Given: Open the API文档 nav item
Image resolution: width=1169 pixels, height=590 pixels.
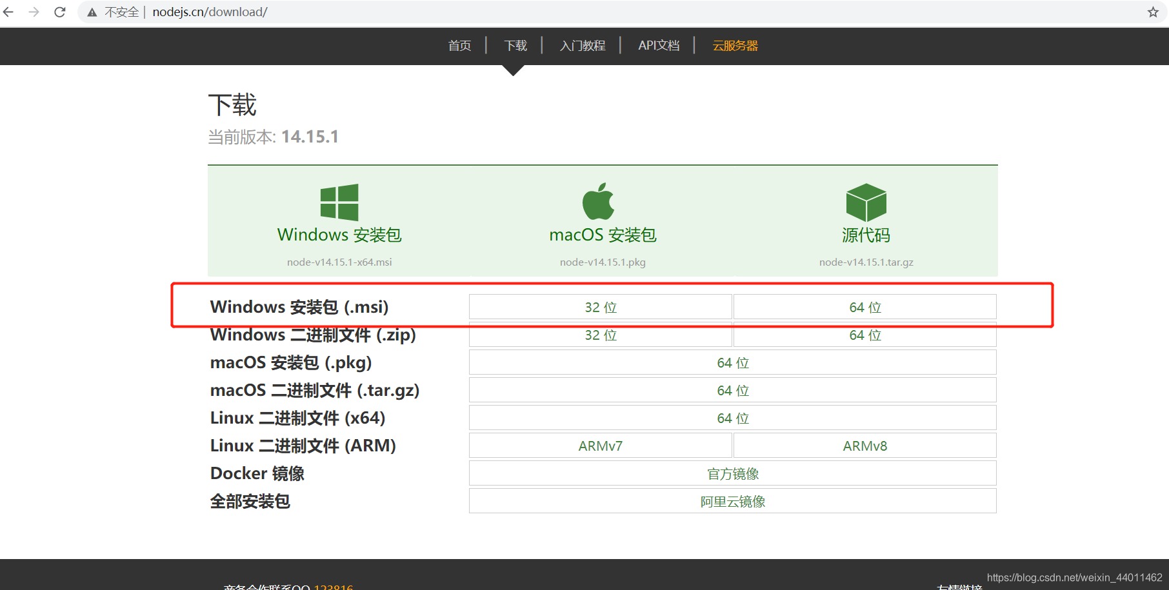Looking at the screenshot, I should point(659,46).
